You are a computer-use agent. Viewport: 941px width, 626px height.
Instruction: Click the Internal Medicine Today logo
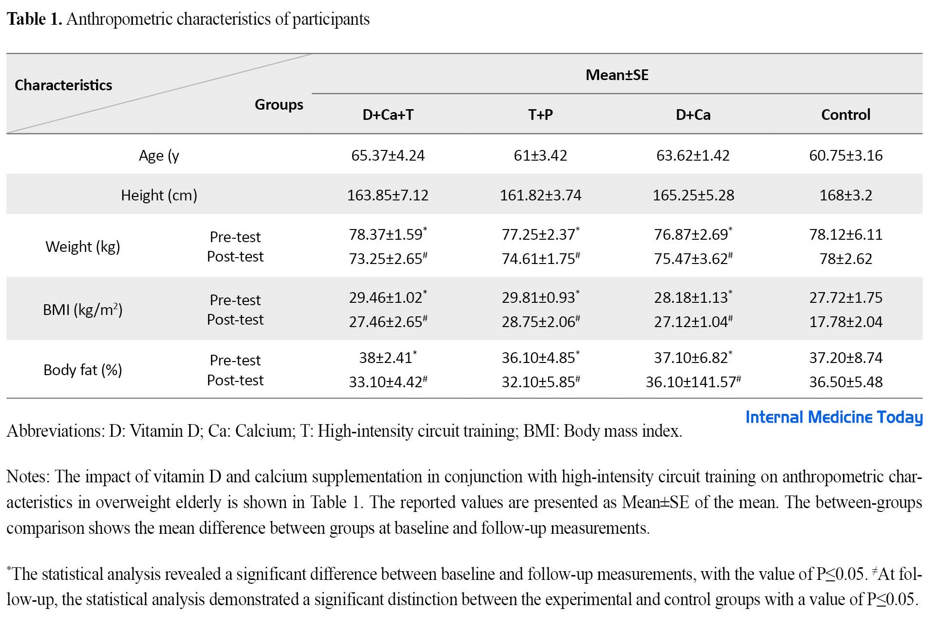(834, 417)
